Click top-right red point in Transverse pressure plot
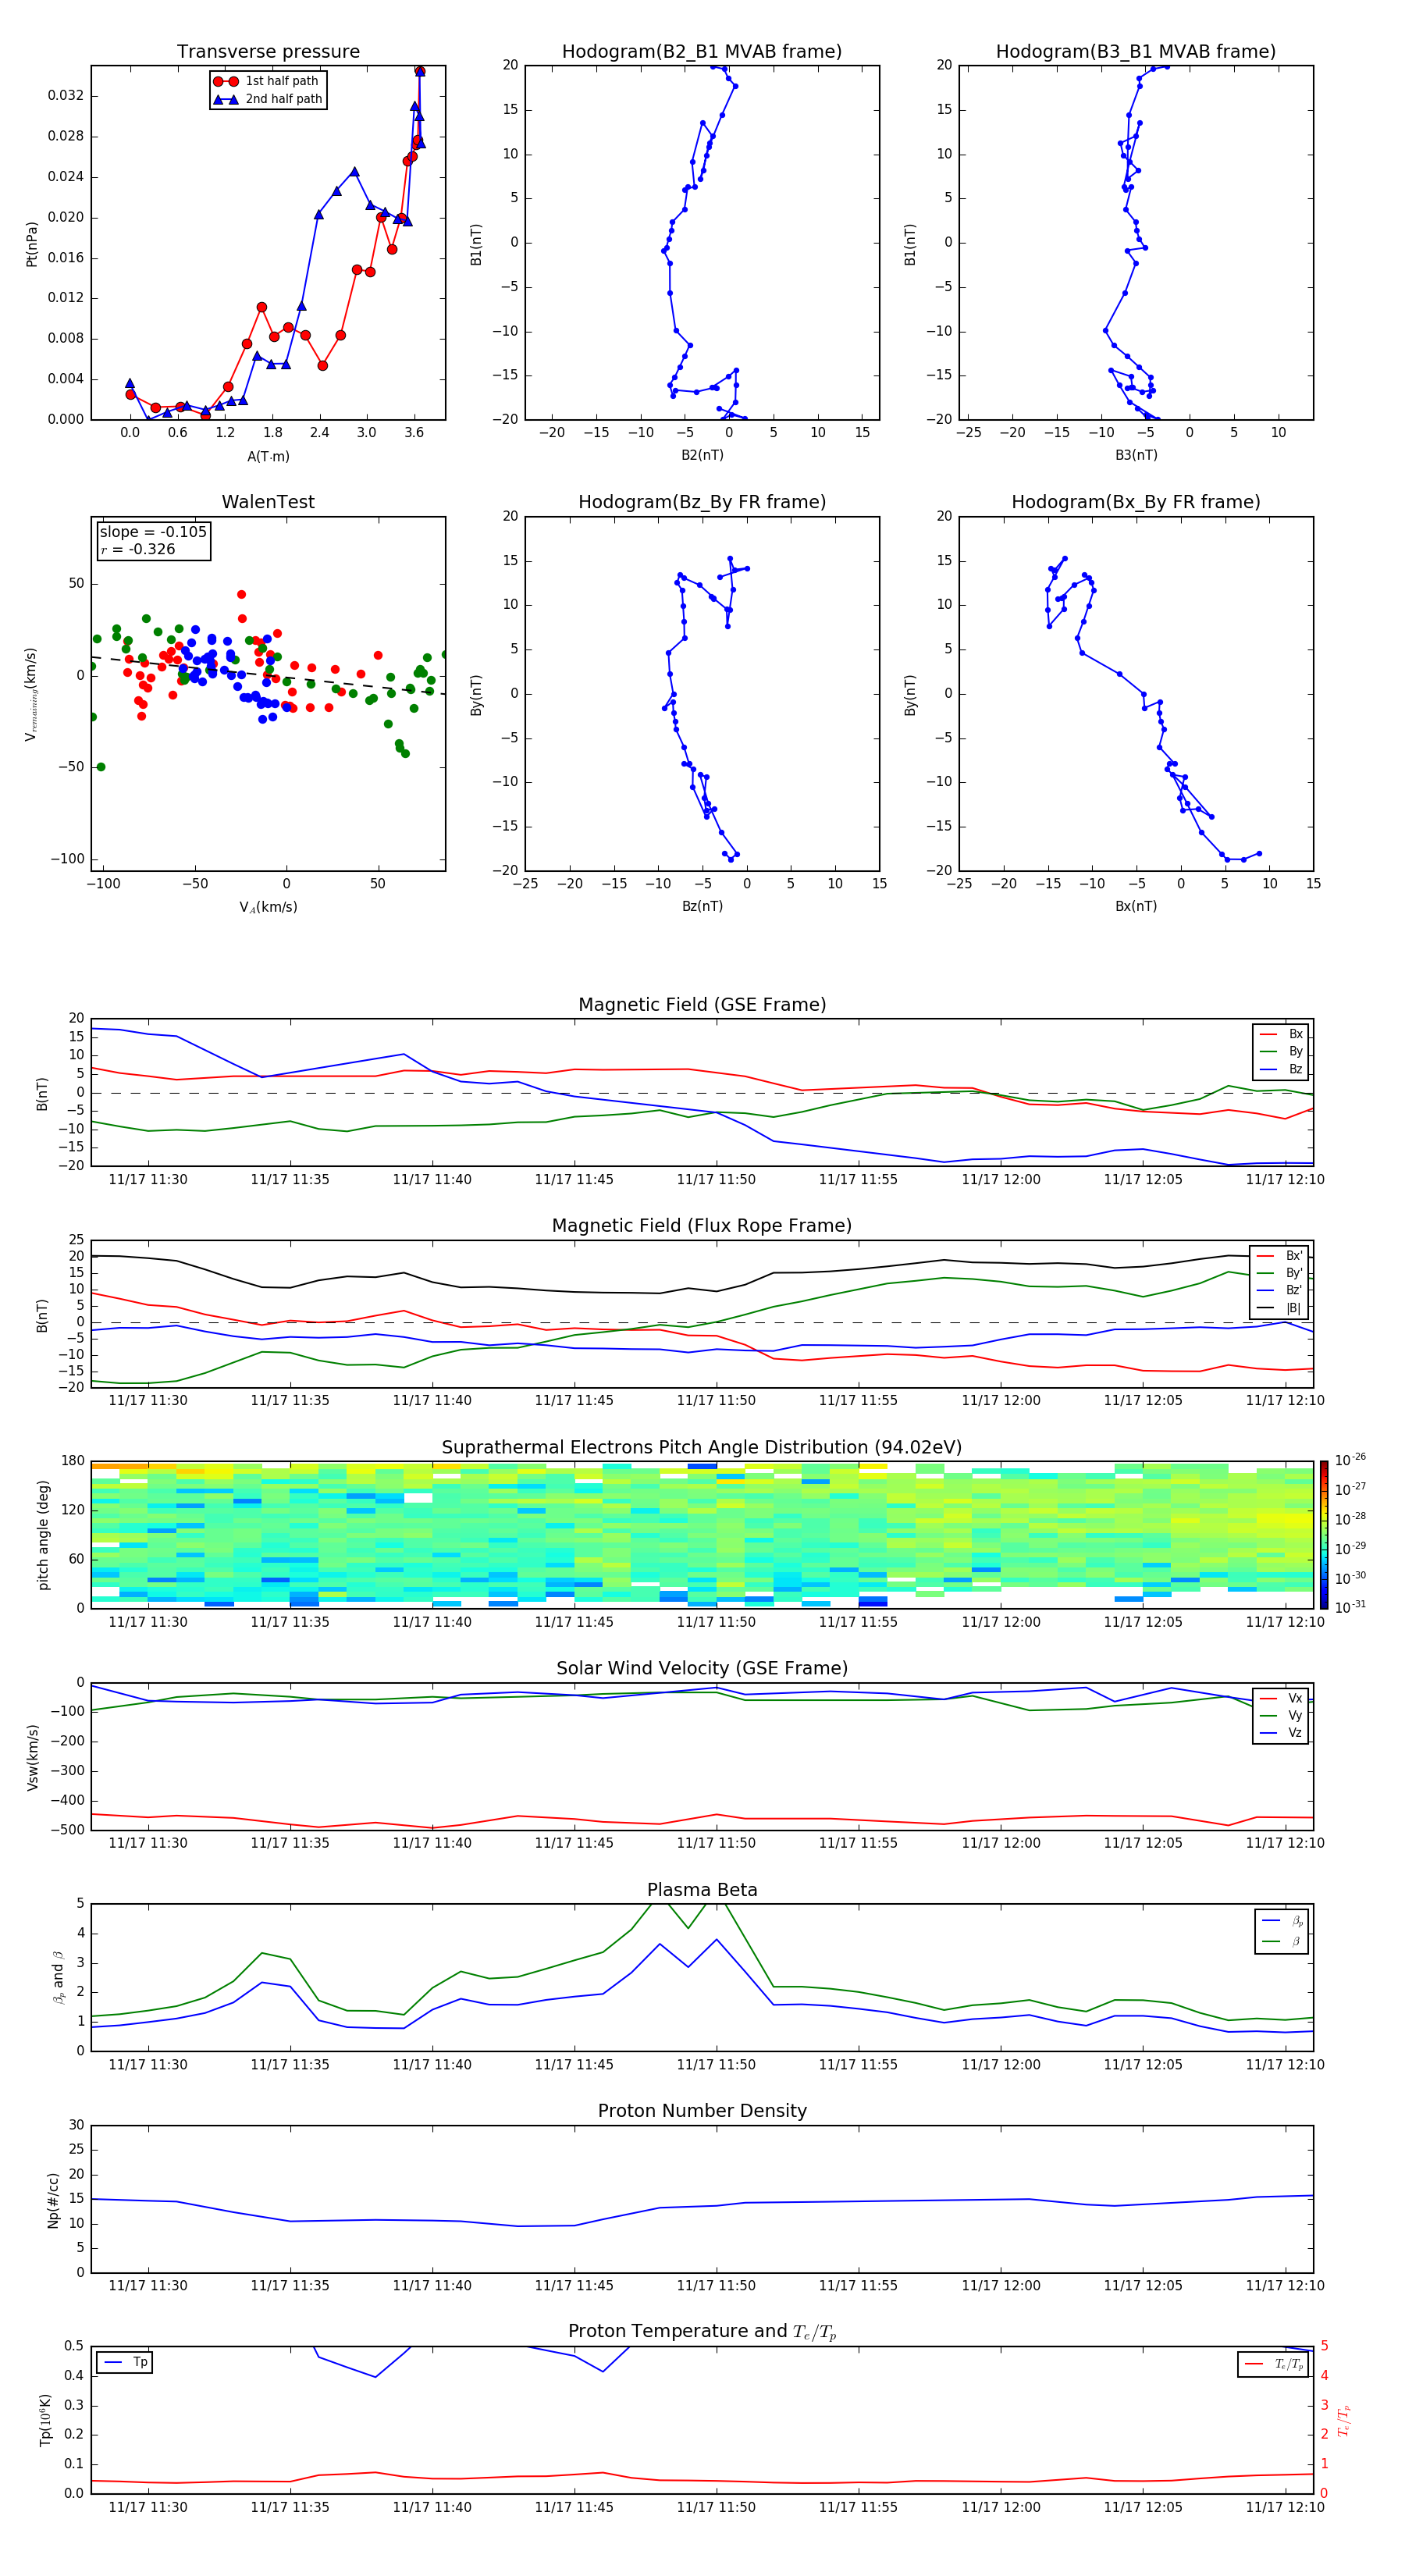The image size is (1405, 2576). pos(420,71)
